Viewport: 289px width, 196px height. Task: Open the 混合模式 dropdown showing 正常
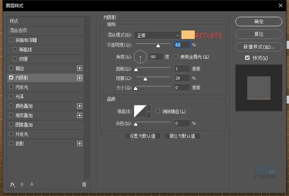[x=157, y=35]
